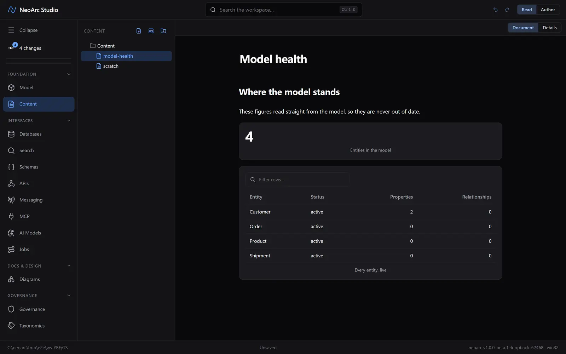Image resolution: width=566 pixels, height=354 pixels.
Task: Click the new folder icon in Content panel
Action: 163,31
